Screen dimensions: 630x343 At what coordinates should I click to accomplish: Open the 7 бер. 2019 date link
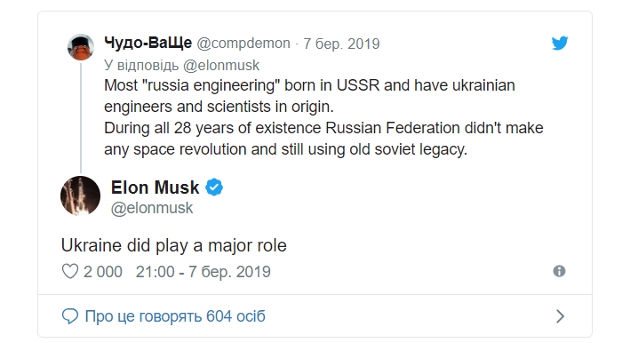(341, 44)
